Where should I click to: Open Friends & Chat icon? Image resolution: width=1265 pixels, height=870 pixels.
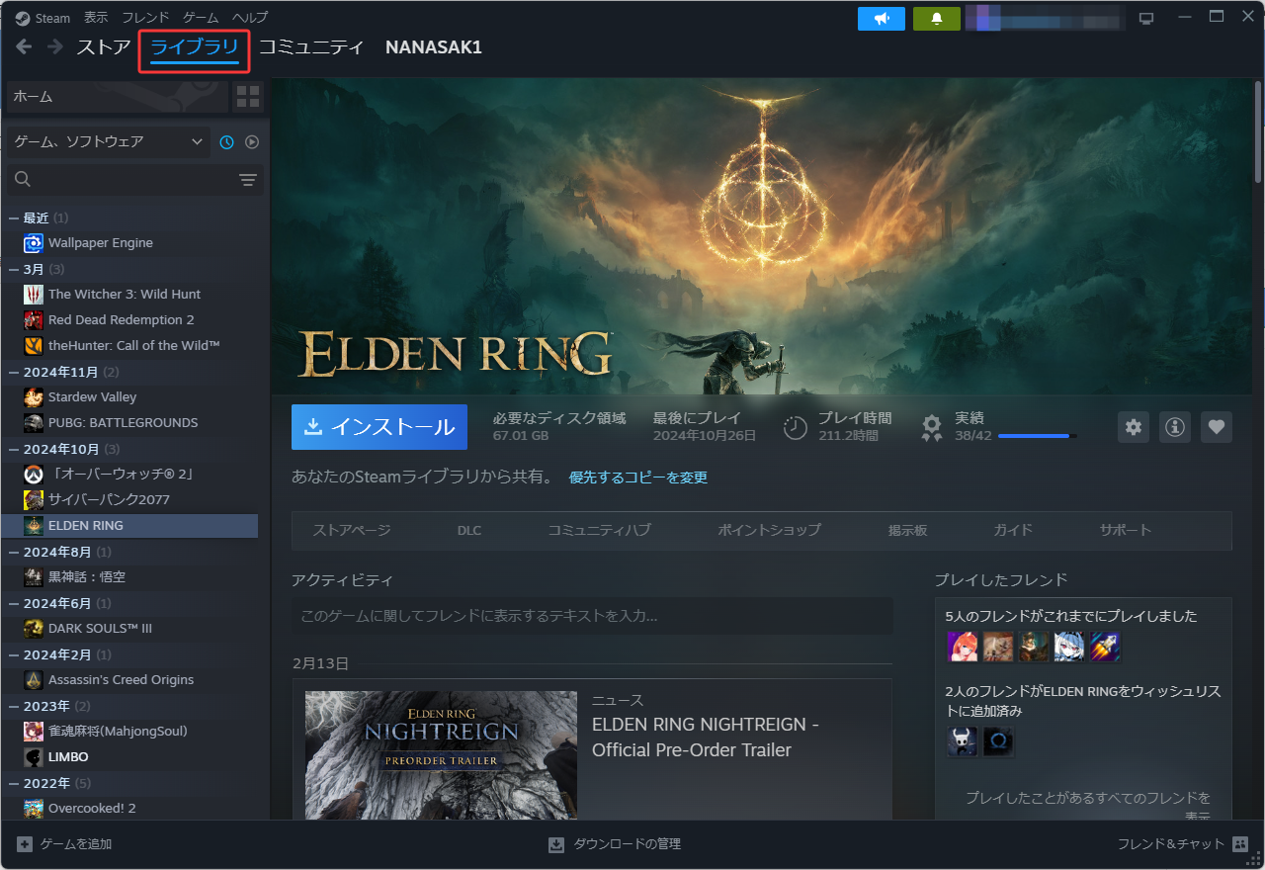click(1240, 844)
